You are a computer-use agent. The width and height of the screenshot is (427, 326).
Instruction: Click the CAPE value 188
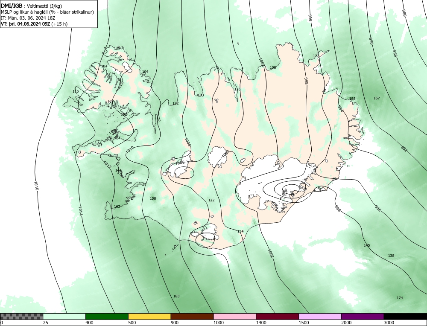(352, 99)
